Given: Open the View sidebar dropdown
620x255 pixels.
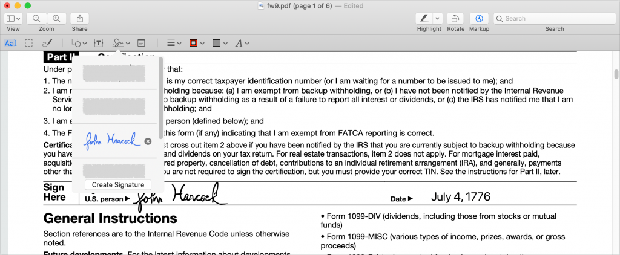Looking at the screenshot, I should pyautogui.click(x=13, y=19).
